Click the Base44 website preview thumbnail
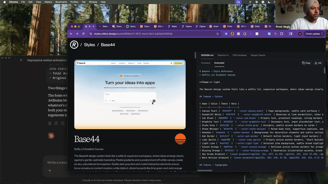 tap(130, 94)
